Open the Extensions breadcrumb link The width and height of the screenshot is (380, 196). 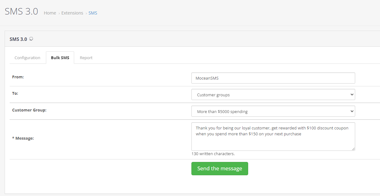tap(72, 13)
